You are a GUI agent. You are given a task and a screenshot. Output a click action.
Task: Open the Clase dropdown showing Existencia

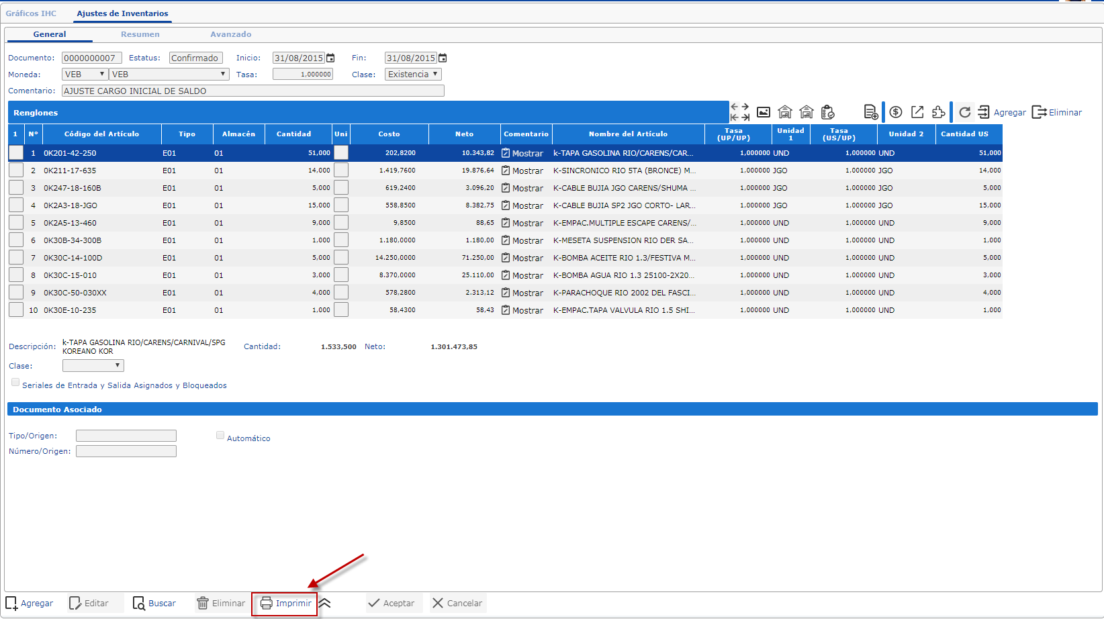[x=413, y=75]
